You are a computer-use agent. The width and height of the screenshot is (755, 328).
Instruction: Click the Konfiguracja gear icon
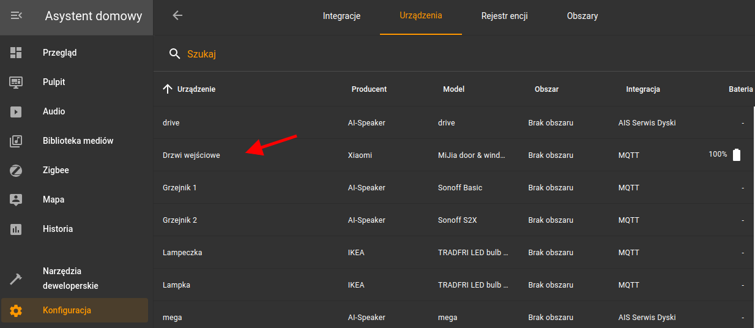click(x=17, y=310)
